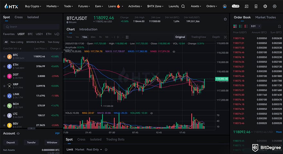Filter pairs by Favorites
The height and width of the screenshot is (154, 283).
click(x=9, y=34)
